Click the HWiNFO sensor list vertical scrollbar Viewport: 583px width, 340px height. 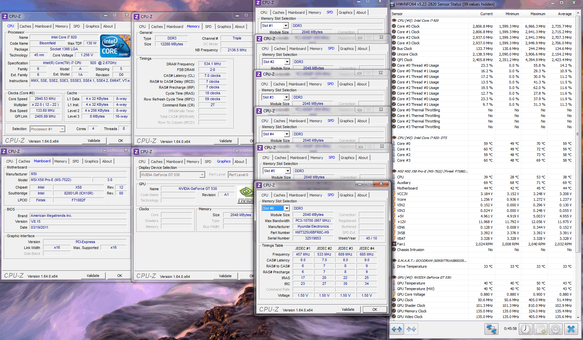click(578, 134)
